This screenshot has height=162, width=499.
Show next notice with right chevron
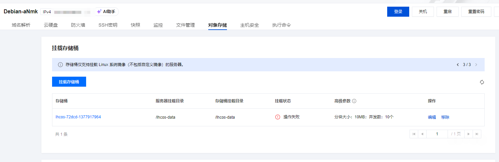tap(476, 65)
